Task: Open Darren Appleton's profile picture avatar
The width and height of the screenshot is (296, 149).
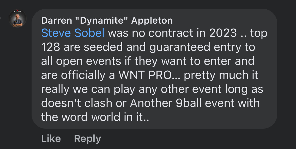Action: coord(17,19)
